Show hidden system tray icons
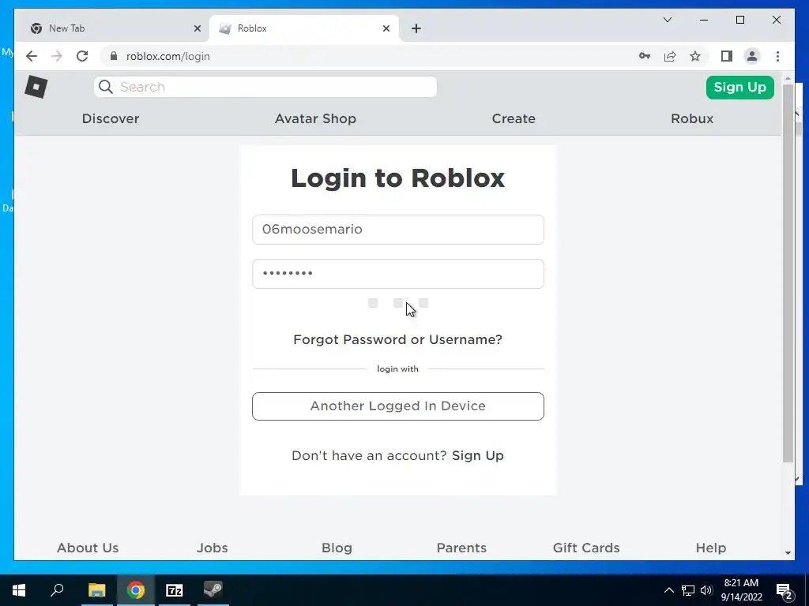This screenshot has width=809, height=606. coord(668,590)
